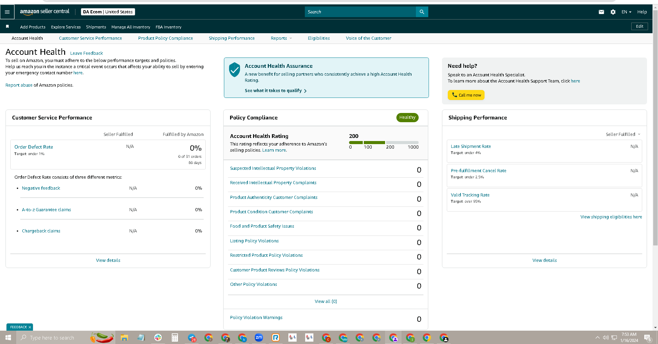
Task: Open the Order Defect Rate link
Action: (x=34, y=147)
